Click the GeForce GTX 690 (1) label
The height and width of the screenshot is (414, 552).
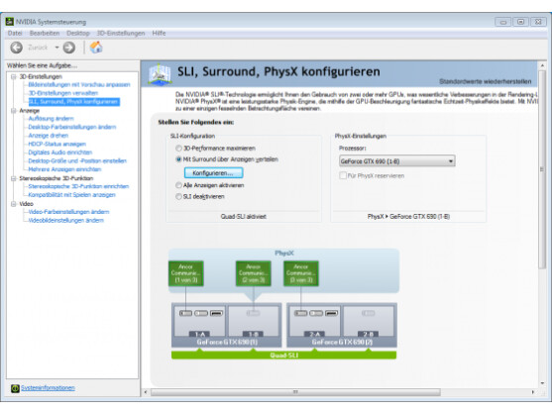(227, 342)
